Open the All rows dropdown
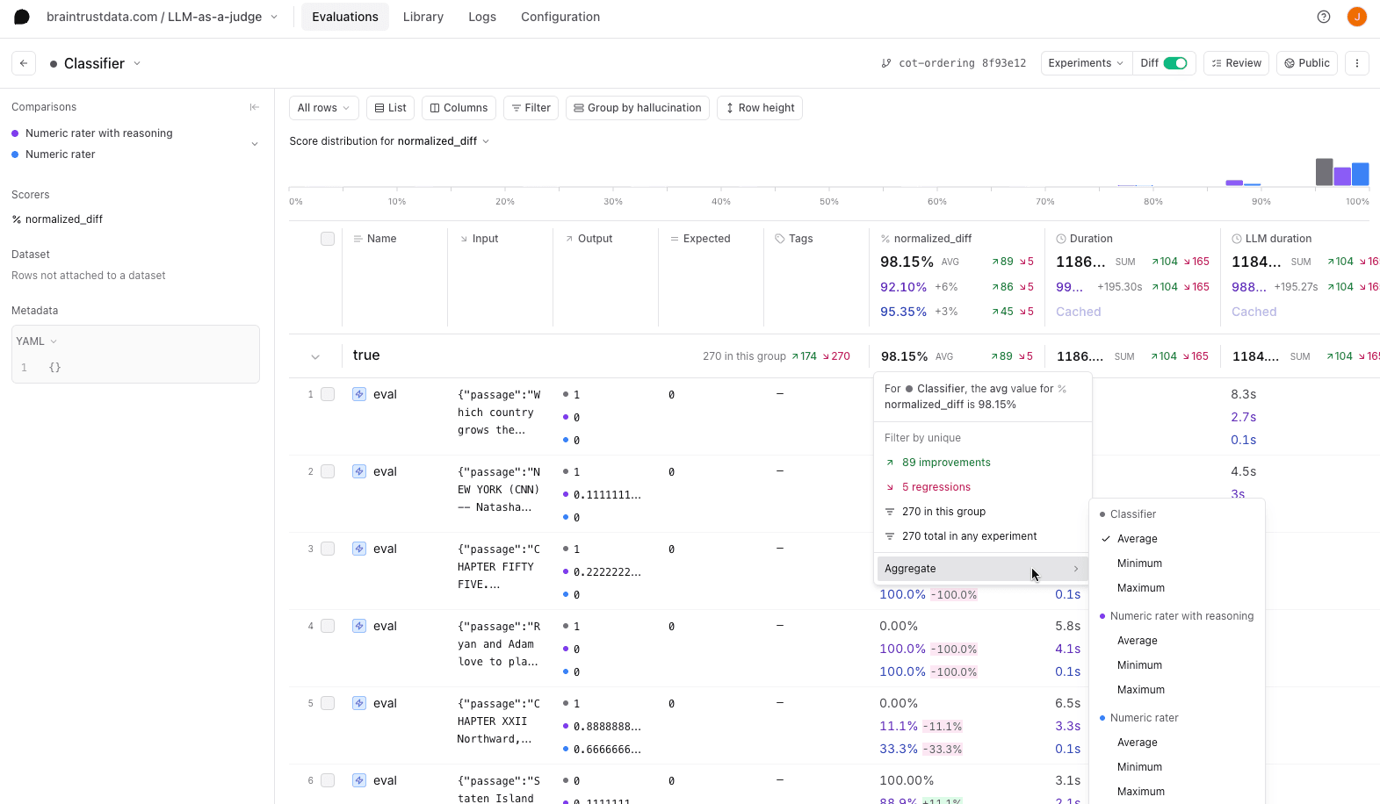1380x804 pixels. tap(323, 108)
